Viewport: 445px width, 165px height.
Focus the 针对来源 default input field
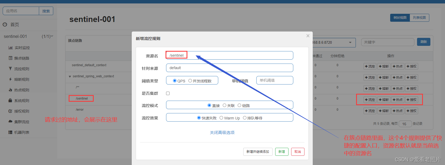[x=229, y=68]
